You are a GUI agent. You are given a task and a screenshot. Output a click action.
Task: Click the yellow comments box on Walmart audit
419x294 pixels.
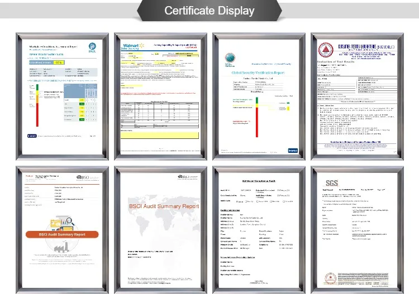(160, 135)
